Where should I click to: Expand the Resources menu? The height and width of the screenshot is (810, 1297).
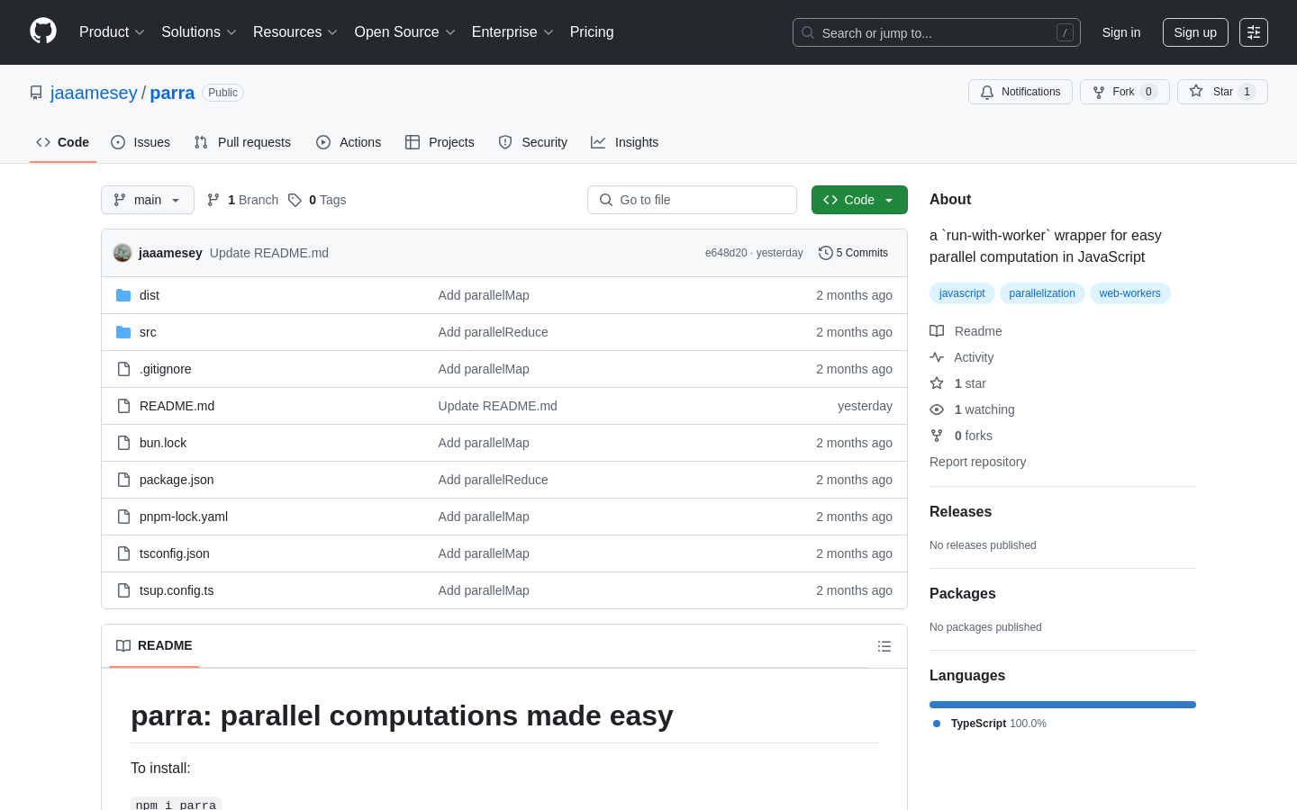point(295,32)
